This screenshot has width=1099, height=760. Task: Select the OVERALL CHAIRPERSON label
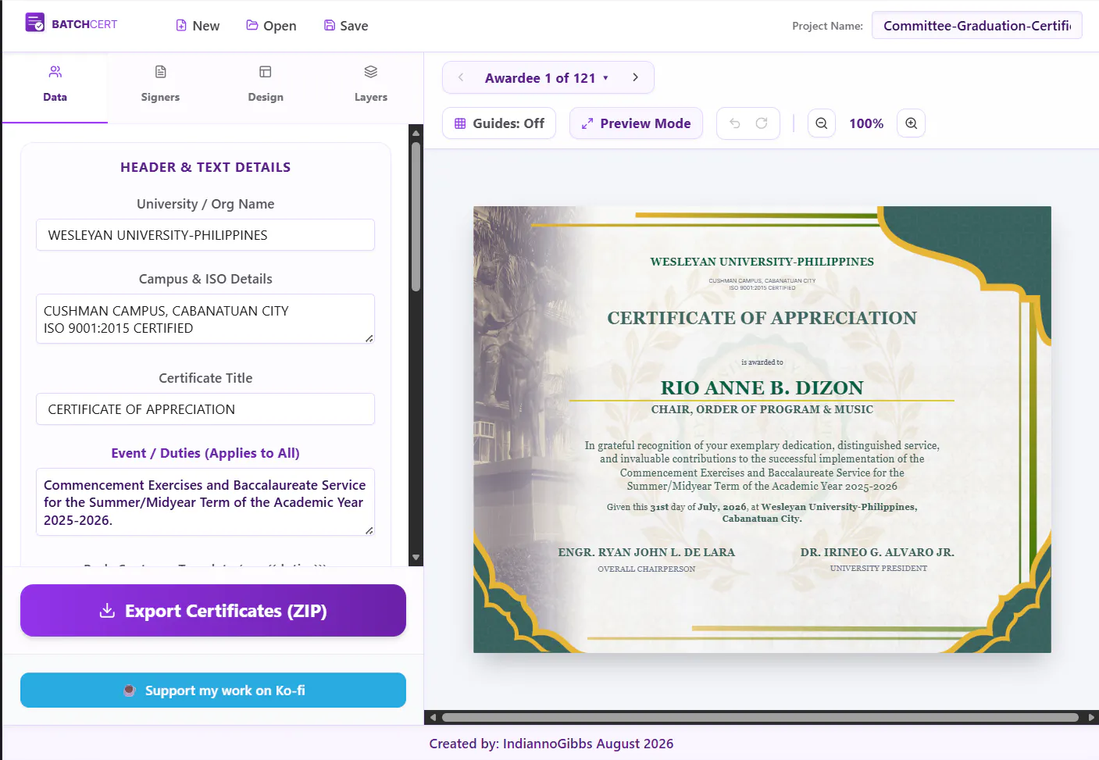pyautogui.click(x=647, y=569)
